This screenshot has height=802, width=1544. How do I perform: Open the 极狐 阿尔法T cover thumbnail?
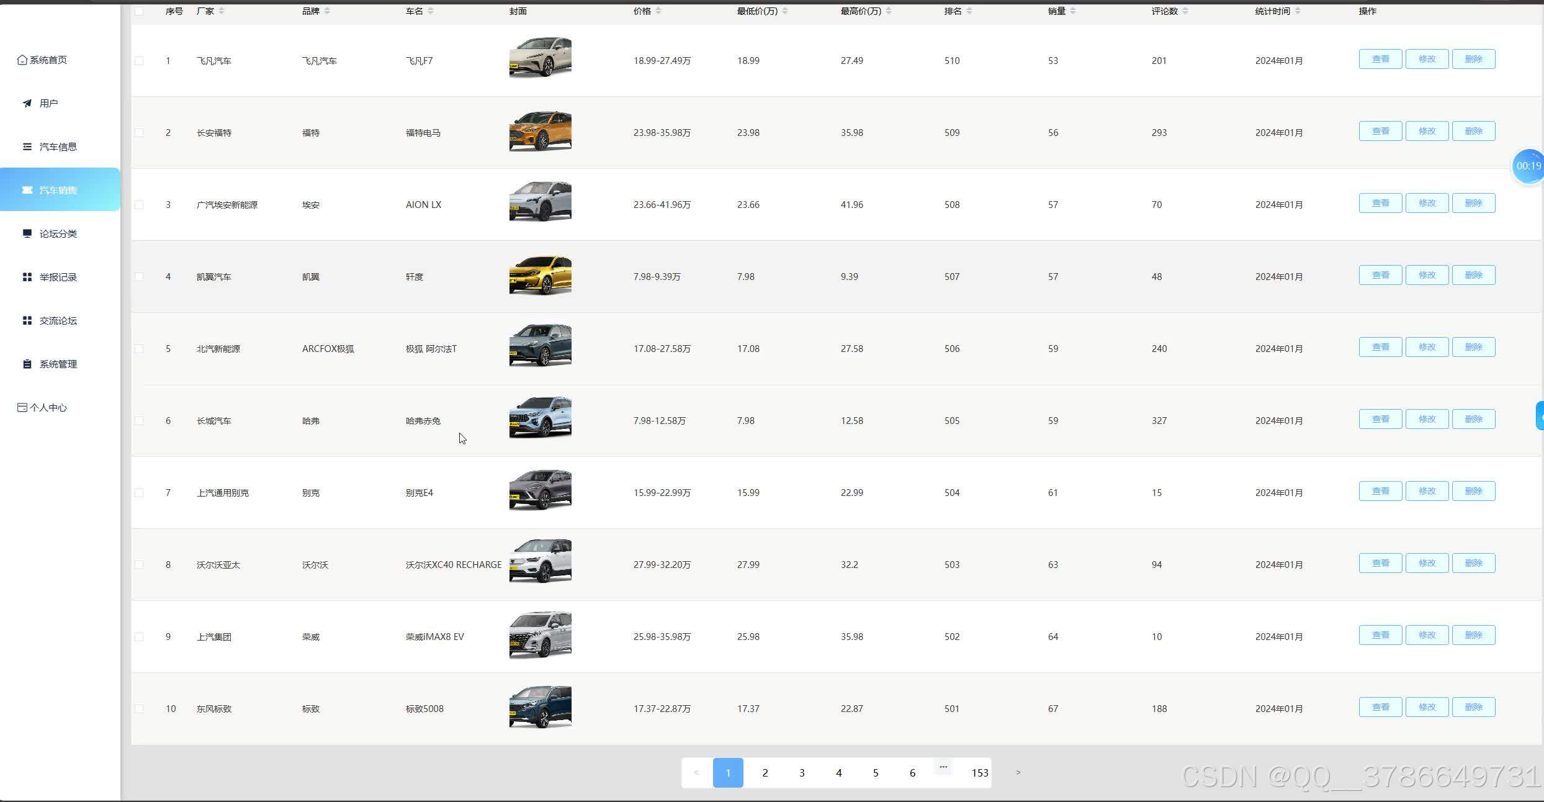click(x=540, y=345)
